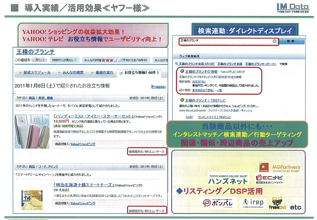This screenshot has width=317, height=220.
Task: Click the arrow icon beside みんなの感想
Action: pyautogui.click(x=59, y=73)
